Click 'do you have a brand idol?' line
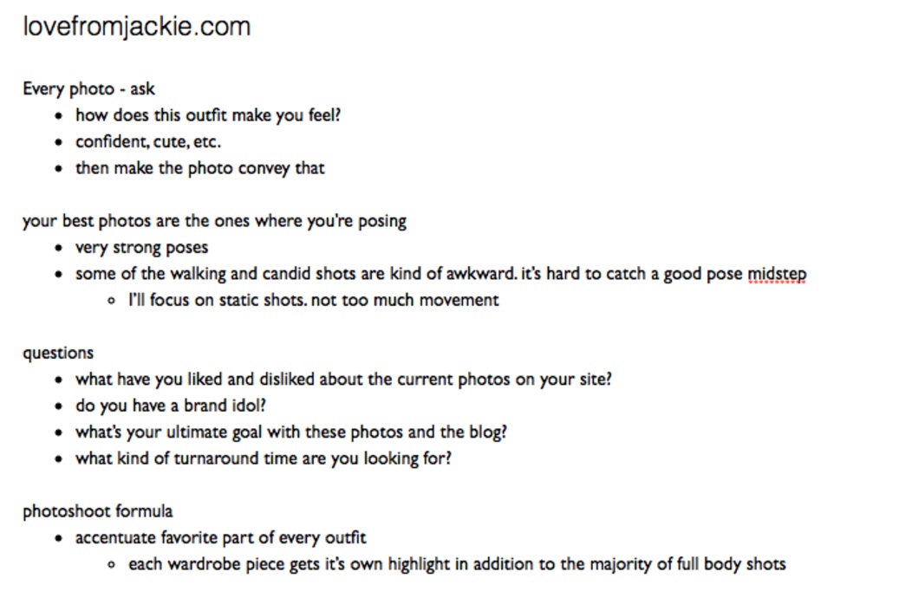This screenshot has height=598, width=912. pyautogui.click(x=170, y=406)
